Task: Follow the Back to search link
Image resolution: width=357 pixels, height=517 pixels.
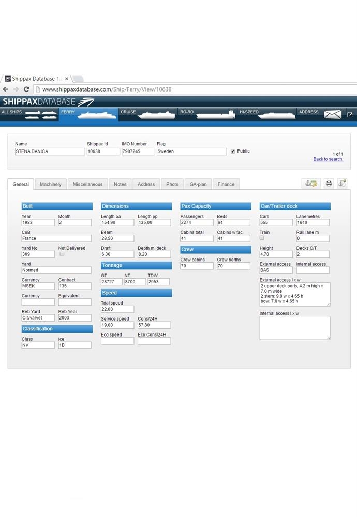Action: pos(329,159)
